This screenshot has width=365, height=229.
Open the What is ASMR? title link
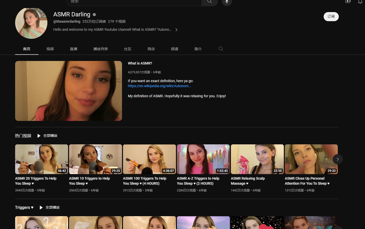[x=140, y=63]
